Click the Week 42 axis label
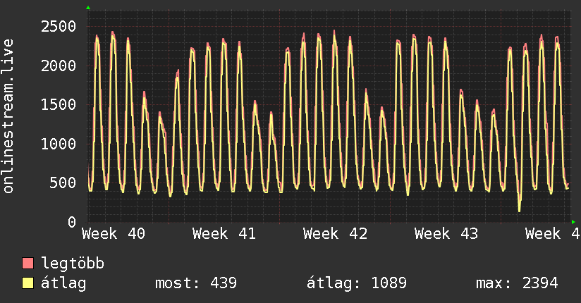The image size is (581, 303). click(x=336, y=234)
